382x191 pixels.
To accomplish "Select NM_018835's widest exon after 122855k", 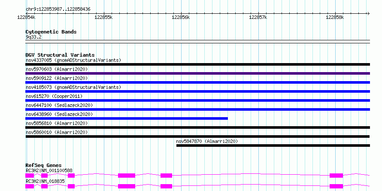I will 127,186.
